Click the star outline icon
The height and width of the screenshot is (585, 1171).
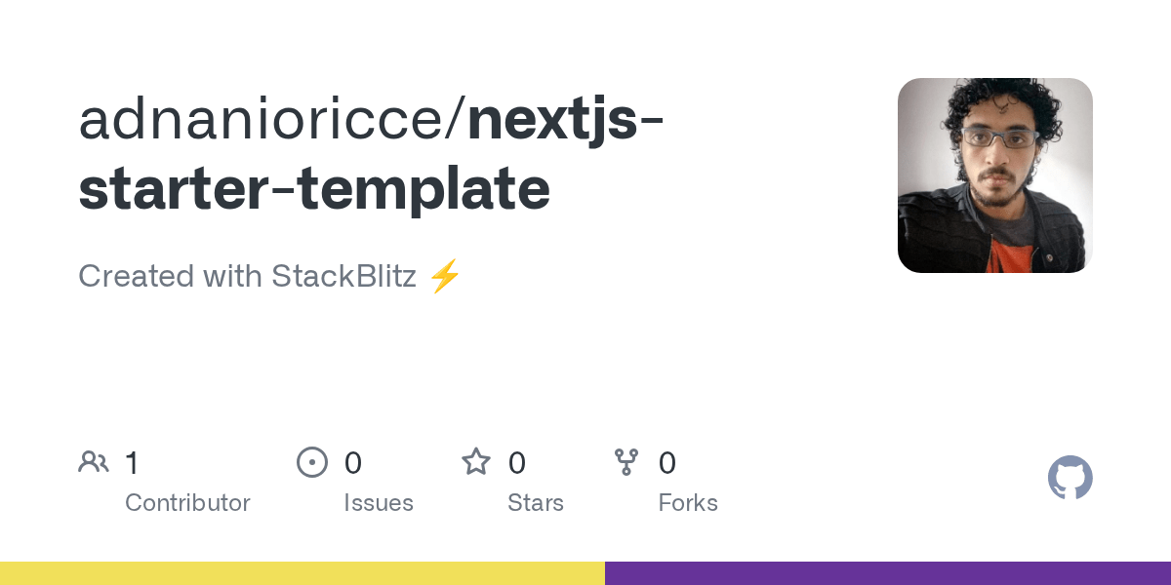(476, 461)
